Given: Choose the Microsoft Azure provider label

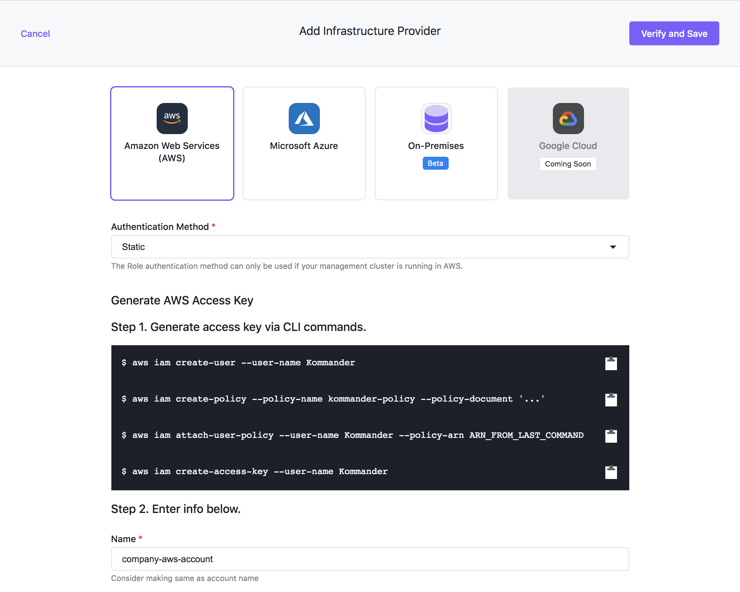Looking at the screenshot, I should (304, 146).
